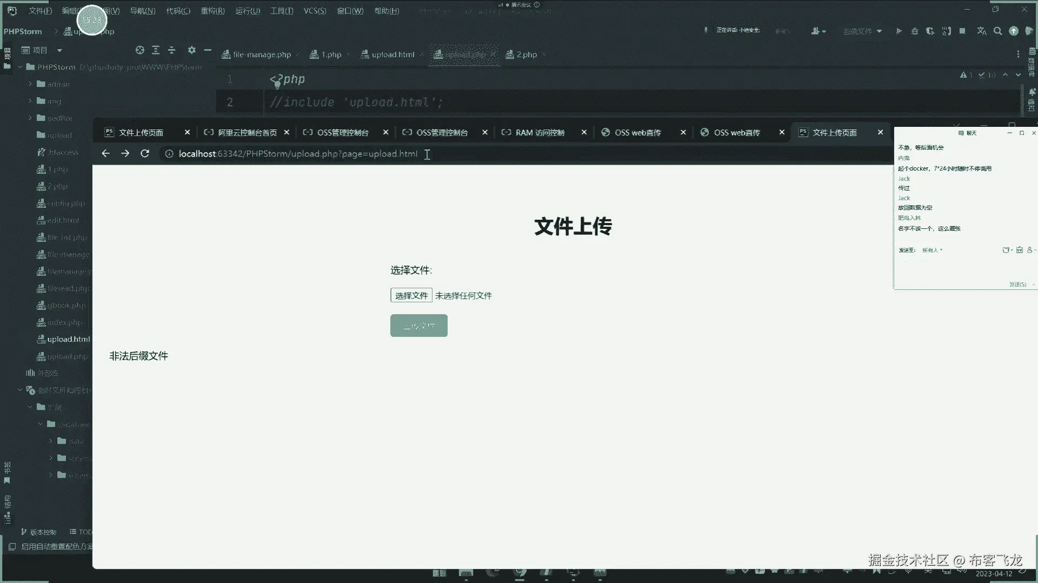The height and width of the screenshot is (583, 1038).
Task: Click the locate opened file target icon
Action: pyautogui.click(x=140, y=50)
